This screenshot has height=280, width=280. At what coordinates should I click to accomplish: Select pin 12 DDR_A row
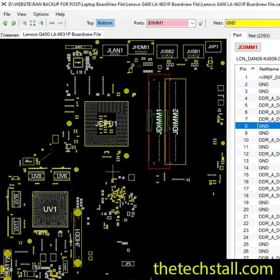click(258, 154)
